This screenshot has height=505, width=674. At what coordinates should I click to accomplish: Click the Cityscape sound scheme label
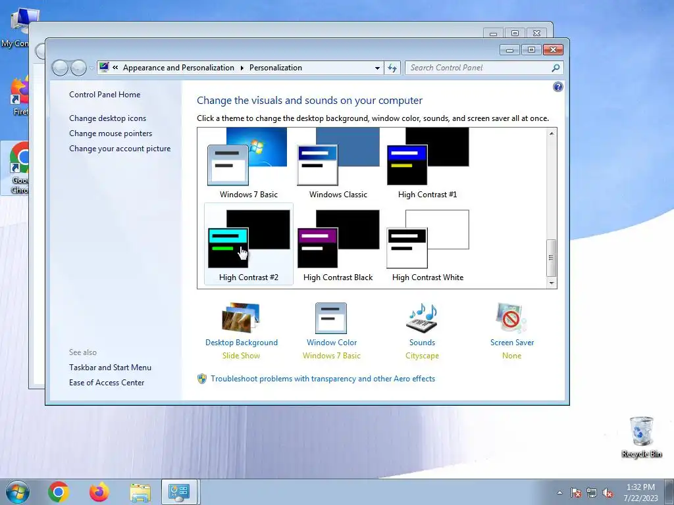pyautogui.click(x=422, y=356)
